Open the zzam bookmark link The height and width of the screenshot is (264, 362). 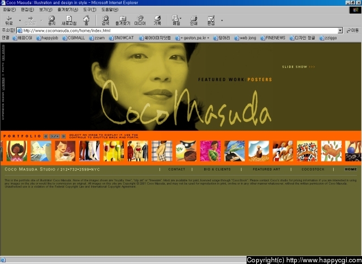pyautogui.click(x=97, y=38)
